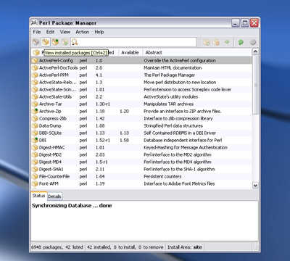Viewport: 290px width, 261px height.
Task: Click available version 1.58 for DBI
Action: (124, 140)
